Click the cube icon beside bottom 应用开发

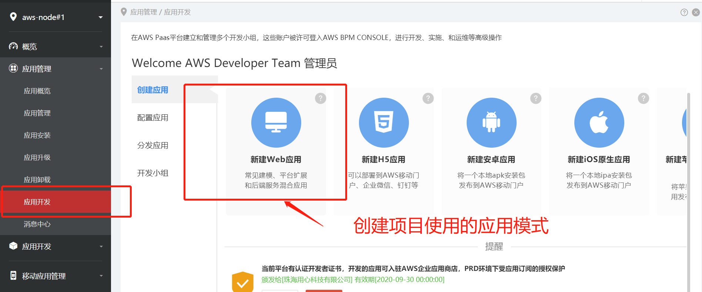point(13,246)
